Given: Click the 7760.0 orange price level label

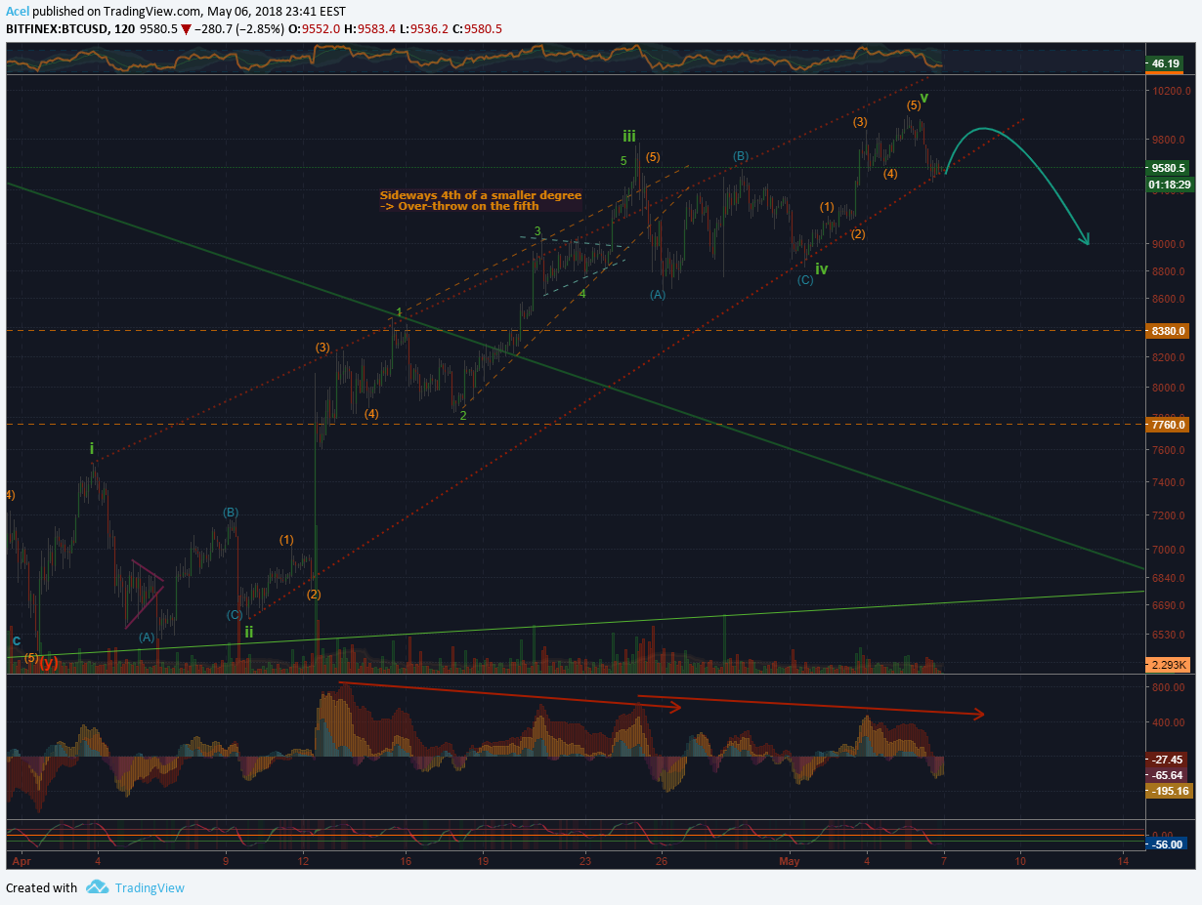Looking at the screenshot, I should 1168,425.
